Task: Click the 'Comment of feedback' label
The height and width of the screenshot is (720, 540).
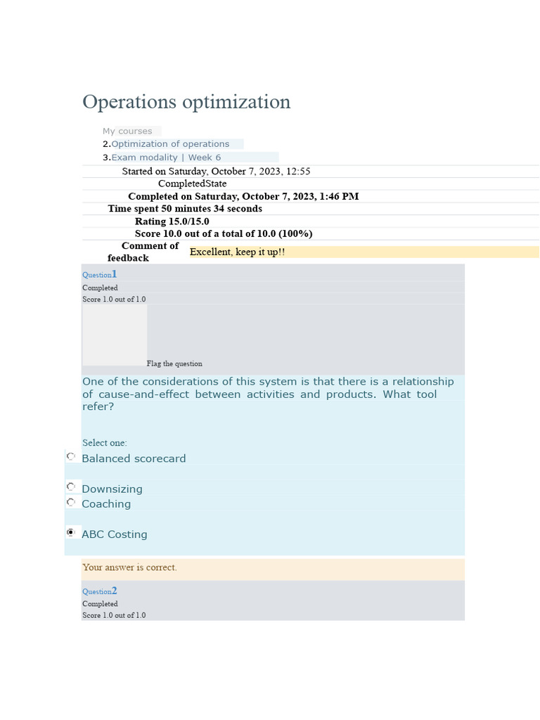Action: pos(143,252)
